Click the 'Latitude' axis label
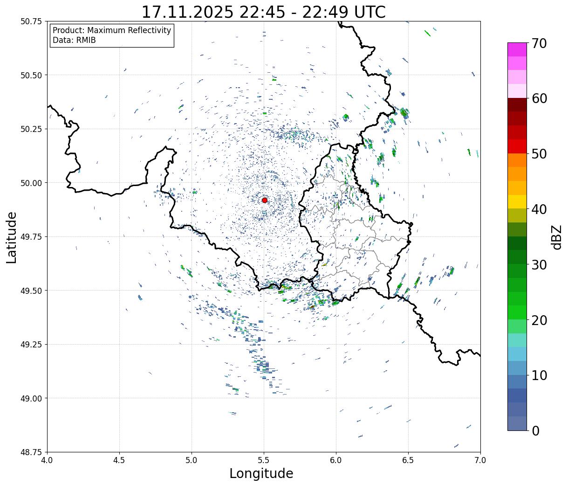568x485 pixels. pos(12,237)
